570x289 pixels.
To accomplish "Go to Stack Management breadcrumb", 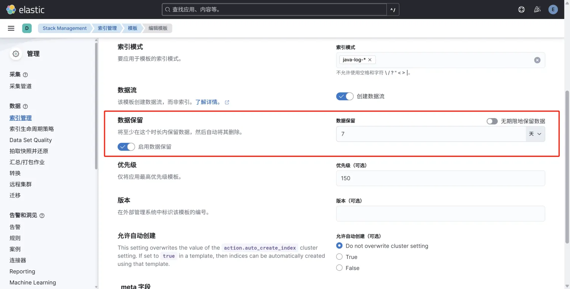I will [x=65, y=28].
